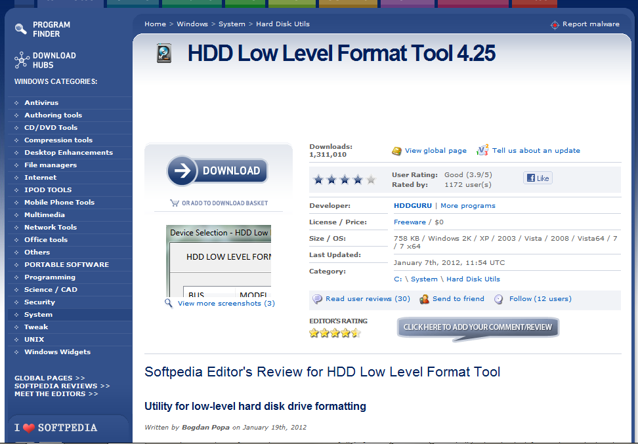Screen dimensions: 638x444
Task: Click the first user rating star
Action: tap(318, 179)
